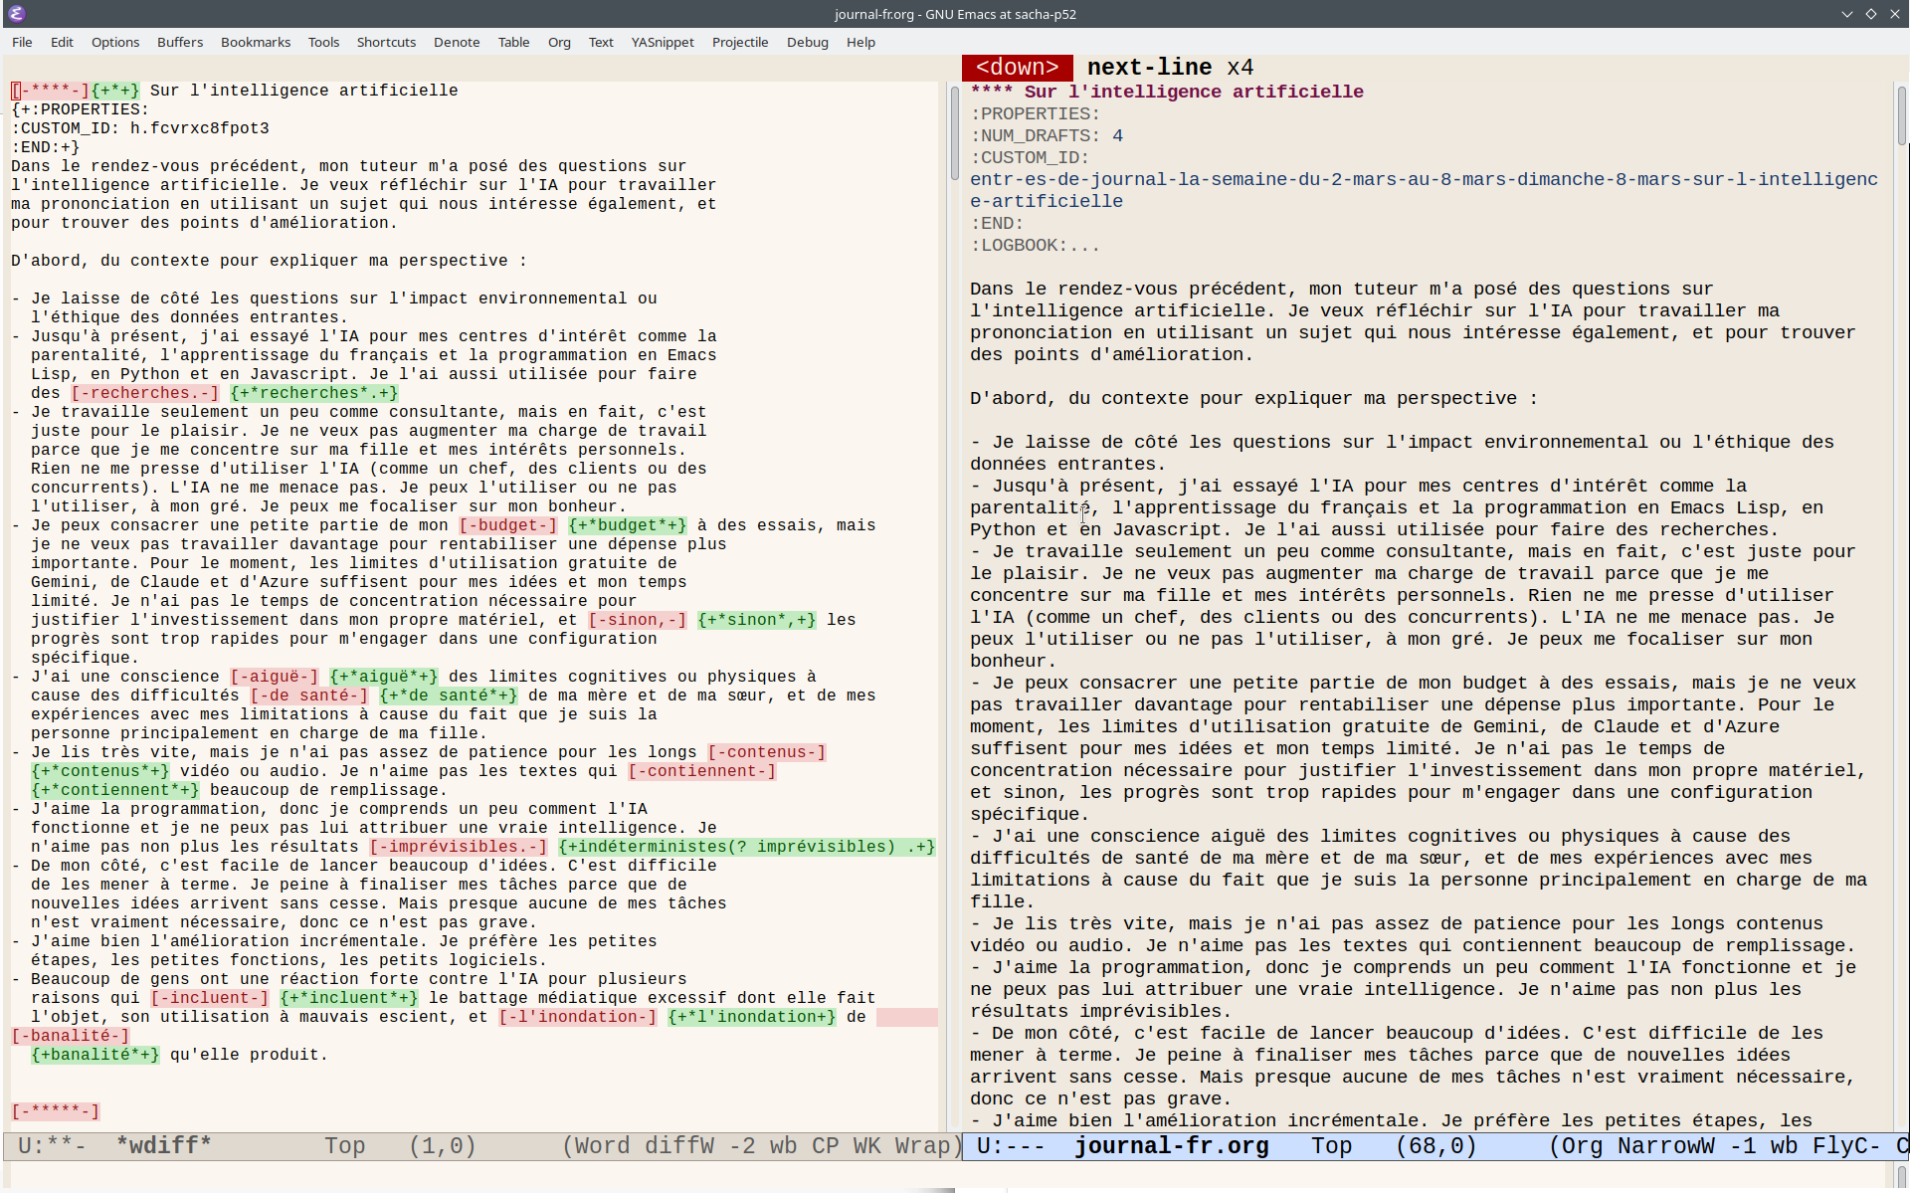Click the NUM_DRAFTS value 4

[1117, 136]
